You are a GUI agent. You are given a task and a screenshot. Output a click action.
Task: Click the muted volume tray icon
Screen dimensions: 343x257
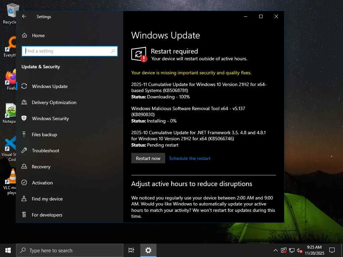pyautogui.click(x=299, y=250)
